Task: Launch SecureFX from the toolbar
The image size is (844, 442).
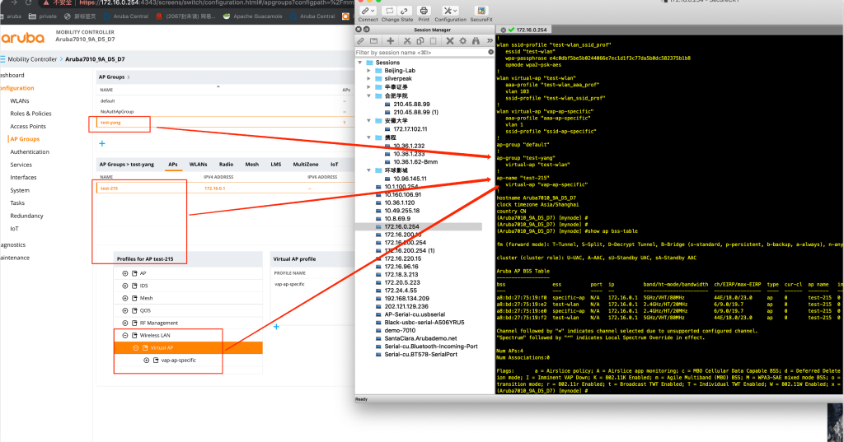Action: click(481, 11)
